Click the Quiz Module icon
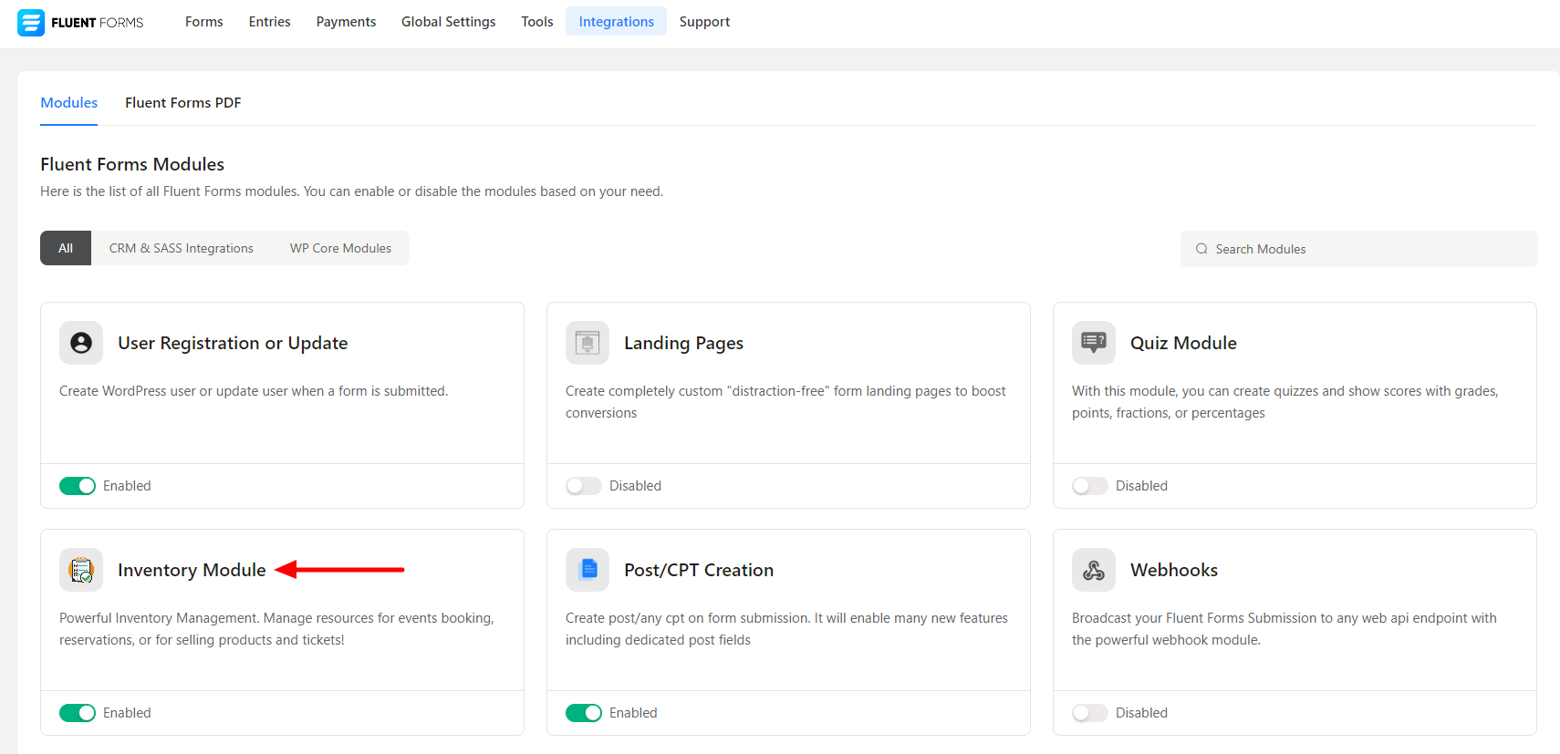The width and height of the screenshot is (1560, 754). coord(1093,343)
